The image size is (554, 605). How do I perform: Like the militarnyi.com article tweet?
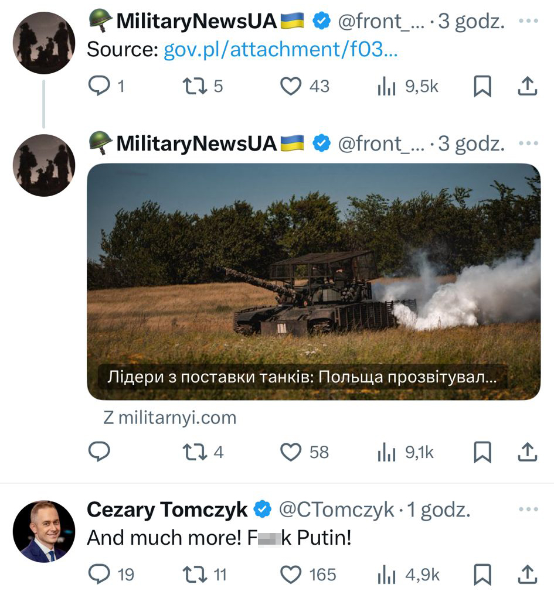[x=291, y=452]
